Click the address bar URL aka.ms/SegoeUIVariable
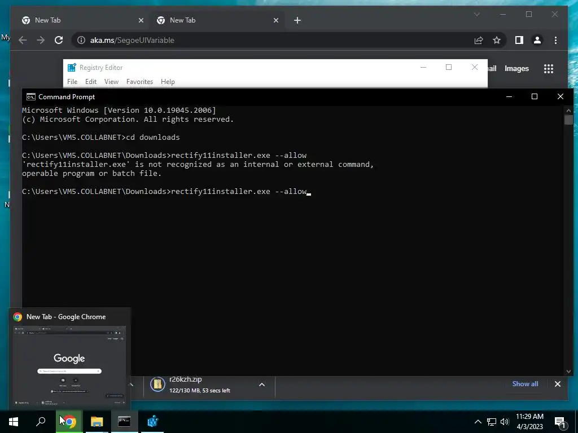This screenshot has height=433, width=578. click(x=132, y=40)
